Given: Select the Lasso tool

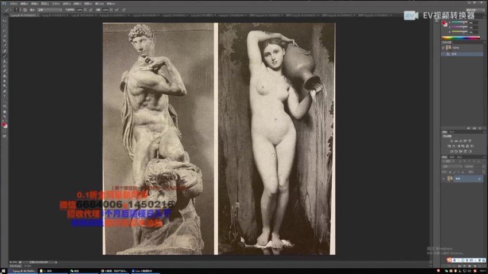Looking at the screenshot, I should [5, 30].
